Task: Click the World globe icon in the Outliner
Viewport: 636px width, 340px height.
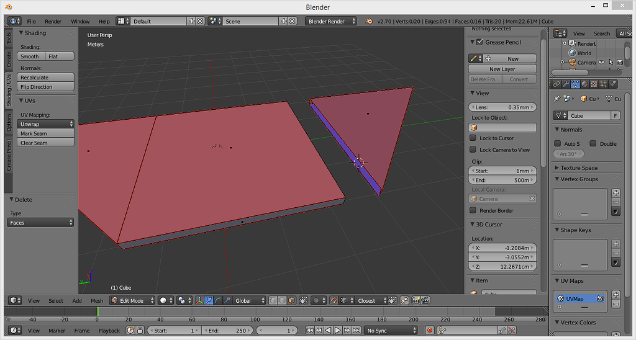Action: click(x=572, y=53)
